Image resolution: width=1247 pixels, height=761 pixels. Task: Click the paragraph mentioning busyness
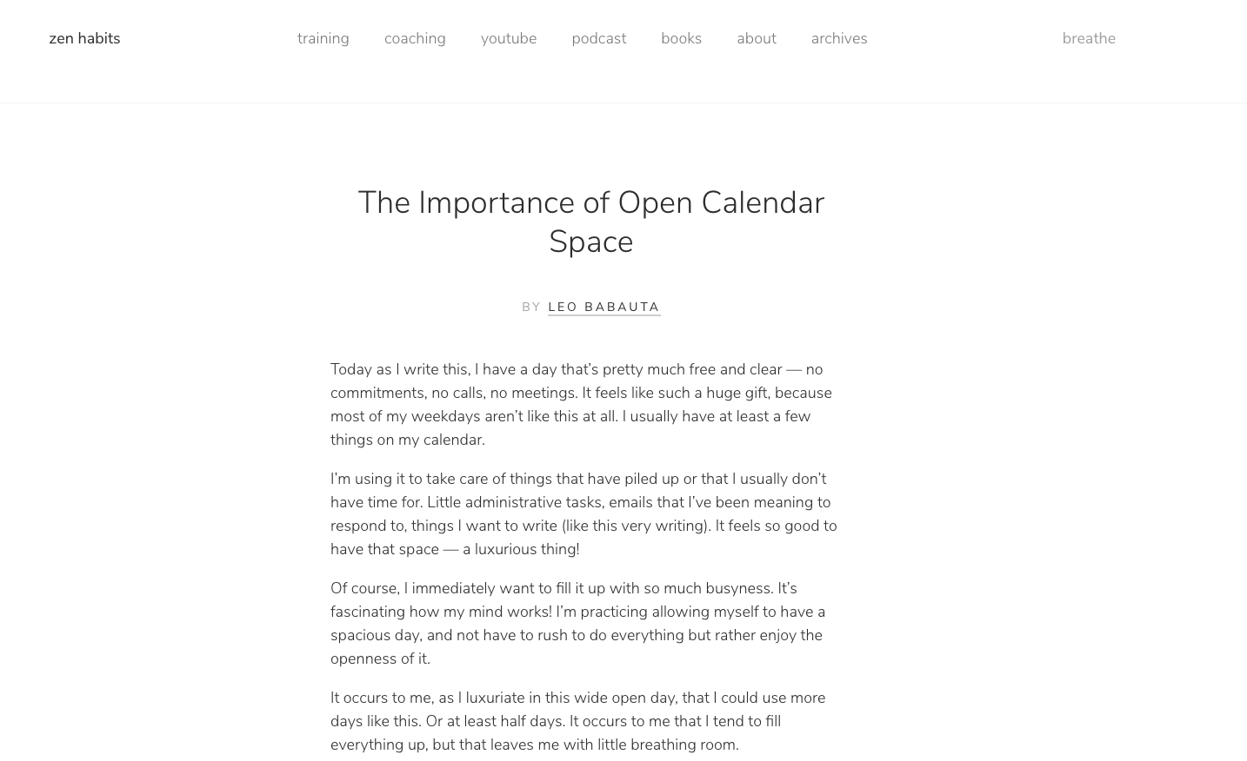point(578,623)
